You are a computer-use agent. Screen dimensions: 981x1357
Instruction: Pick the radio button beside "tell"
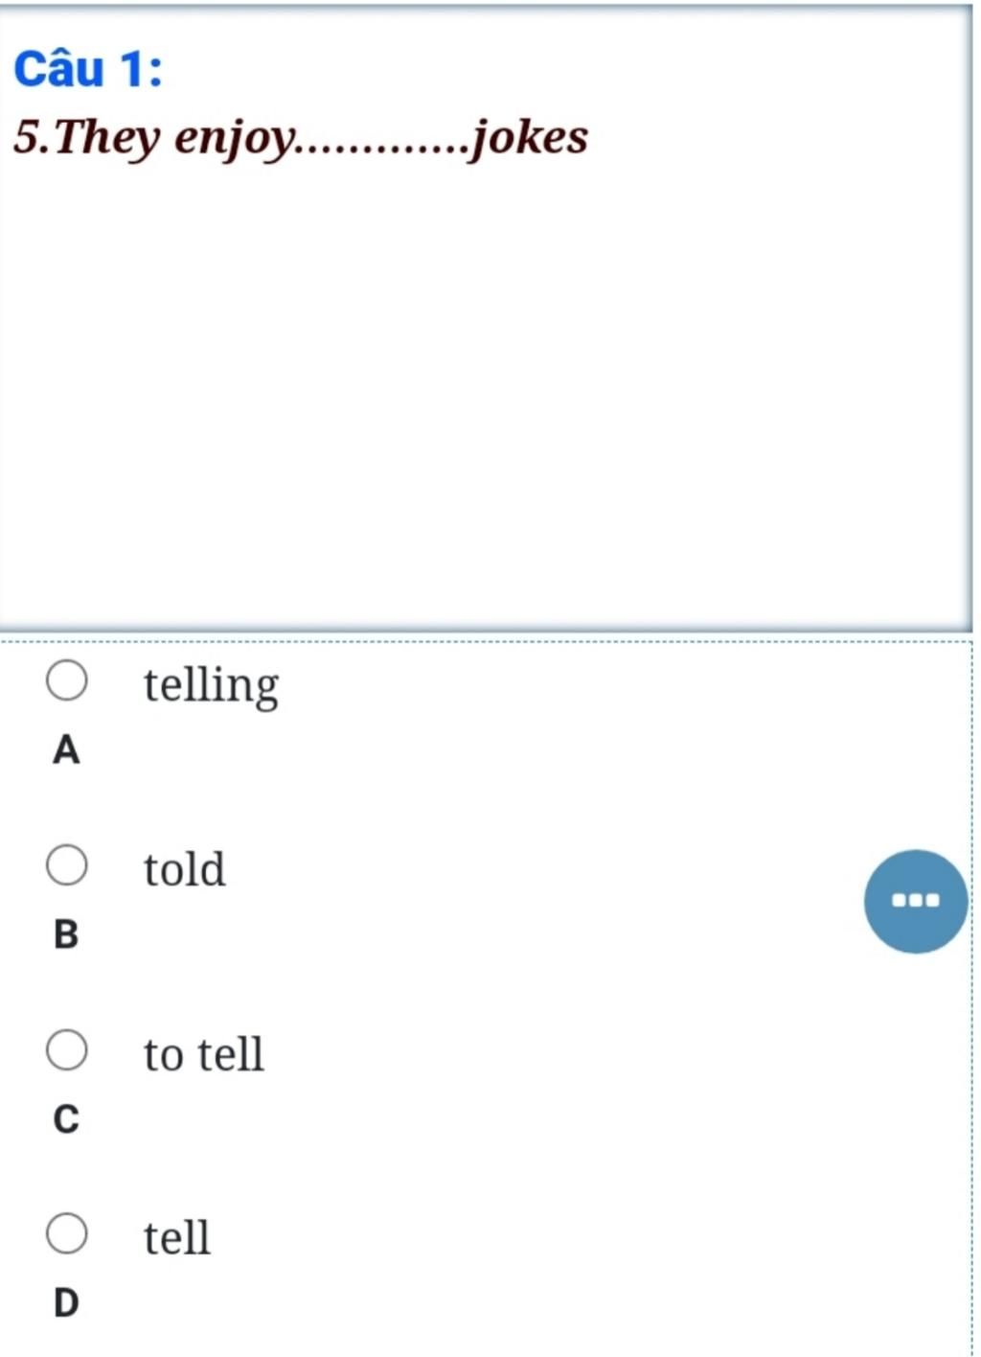coord(67,1234)
